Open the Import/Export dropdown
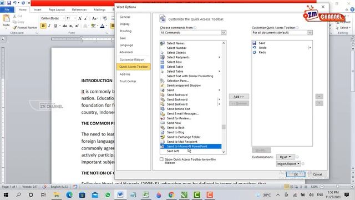This screenshot has width=355, height=200. pyautogui.click(x=288, y=164)
